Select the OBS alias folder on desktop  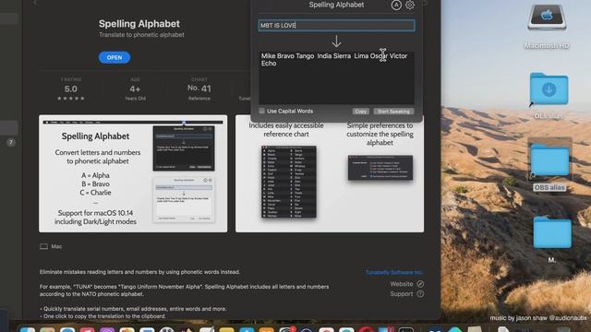click(550, 160)
